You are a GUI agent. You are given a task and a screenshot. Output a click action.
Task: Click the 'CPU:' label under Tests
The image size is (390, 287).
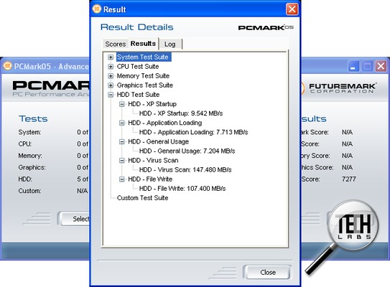[x=25, y=144]
